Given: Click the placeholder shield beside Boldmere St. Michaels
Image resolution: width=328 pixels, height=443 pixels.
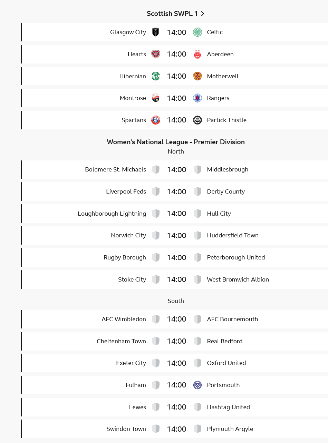Looking at the screenshot, I should pos(156,169).
